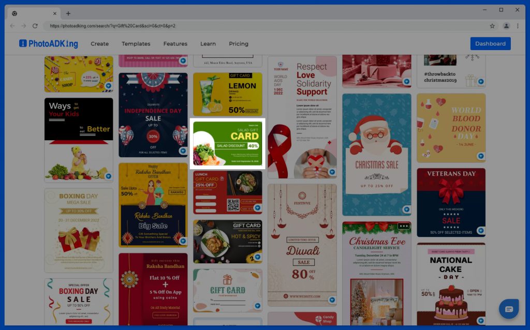The width and height of the screenshot is (530, 330).
Task: Click favorite badge on World Blood Donor Day template
Action: coord(481,156)
